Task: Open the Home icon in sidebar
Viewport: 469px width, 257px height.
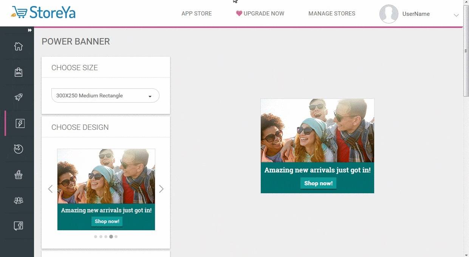Action: [x=18, y=46]
